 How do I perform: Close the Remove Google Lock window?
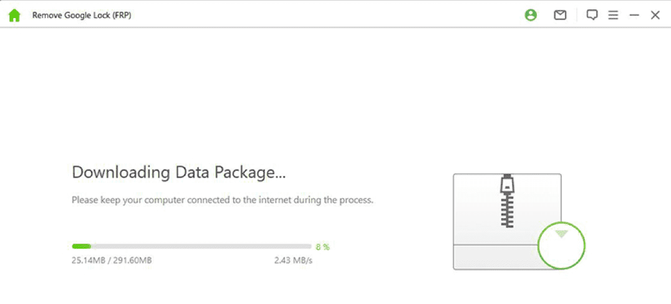tap(655, 16)
